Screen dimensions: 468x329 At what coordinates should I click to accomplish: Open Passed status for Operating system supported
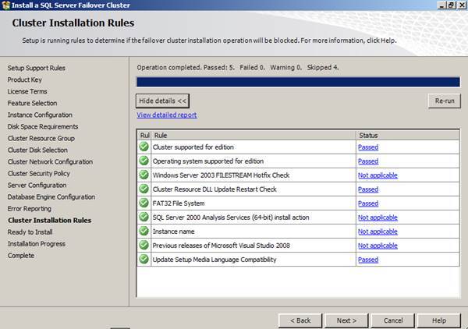coord(368,161)
